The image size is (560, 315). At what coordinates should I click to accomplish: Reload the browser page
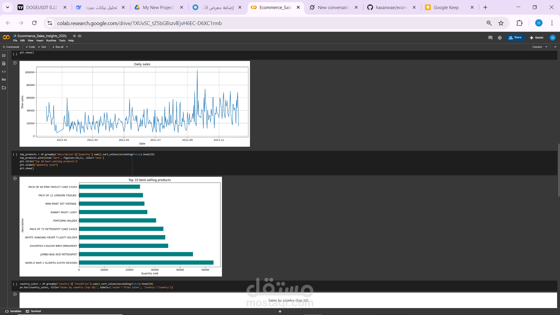(x=34, y=23)
